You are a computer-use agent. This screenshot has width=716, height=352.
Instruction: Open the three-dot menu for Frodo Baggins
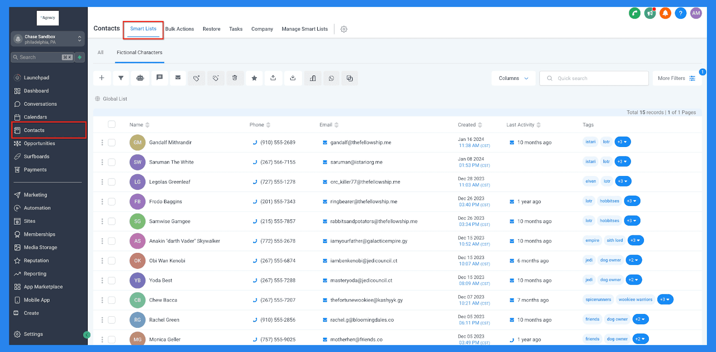point(102,201)
